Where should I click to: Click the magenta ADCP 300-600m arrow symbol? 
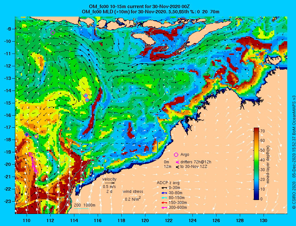(165, 207)
